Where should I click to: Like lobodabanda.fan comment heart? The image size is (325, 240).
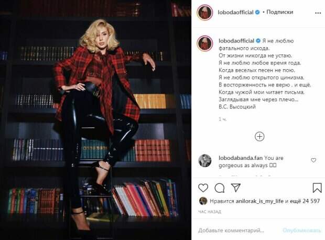click(313, 160)
